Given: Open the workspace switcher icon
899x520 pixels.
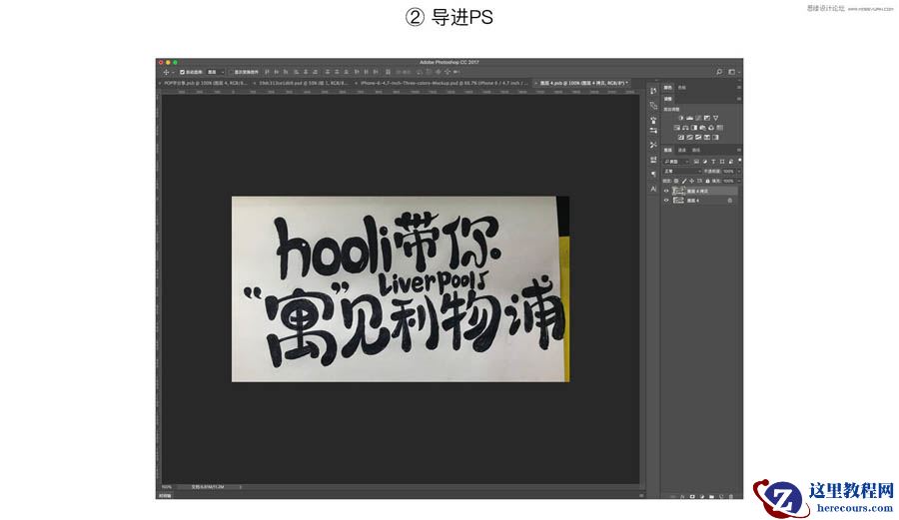Looking at the screenshot, I should (x=731, y=72).
